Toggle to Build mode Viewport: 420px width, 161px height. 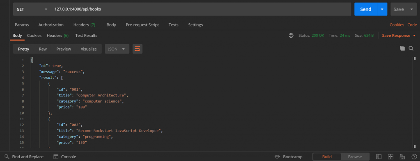(x=327, y=157)
